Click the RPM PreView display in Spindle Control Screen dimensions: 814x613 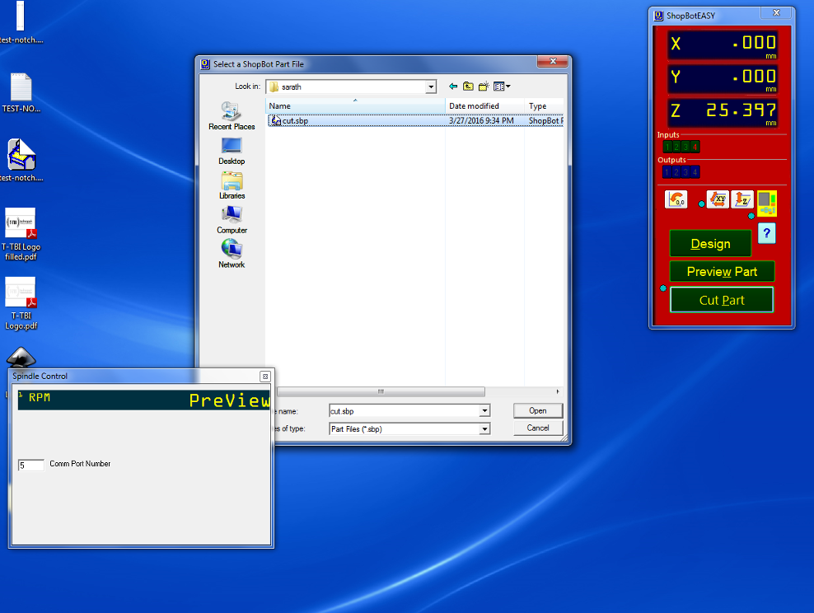pos(144,400)
